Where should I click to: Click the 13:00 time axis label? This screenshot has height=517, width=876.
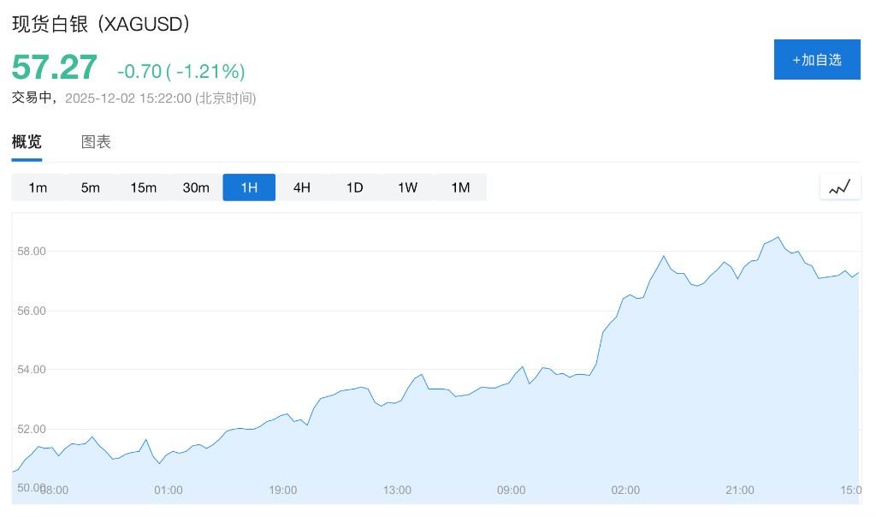[x=397, y=490]
